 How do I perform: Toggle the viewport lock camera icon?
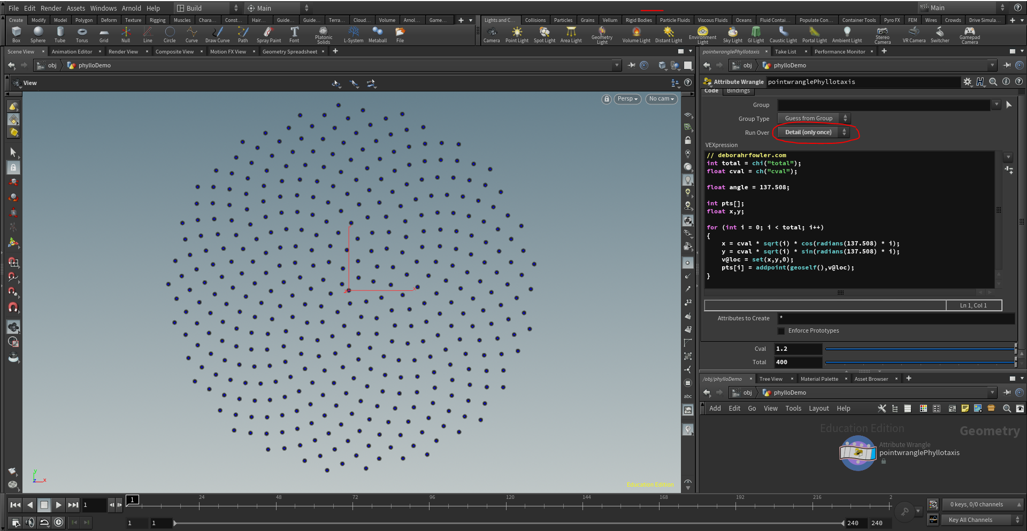pos(606,99)
